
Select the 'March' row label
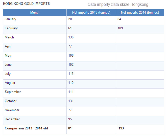9,37
